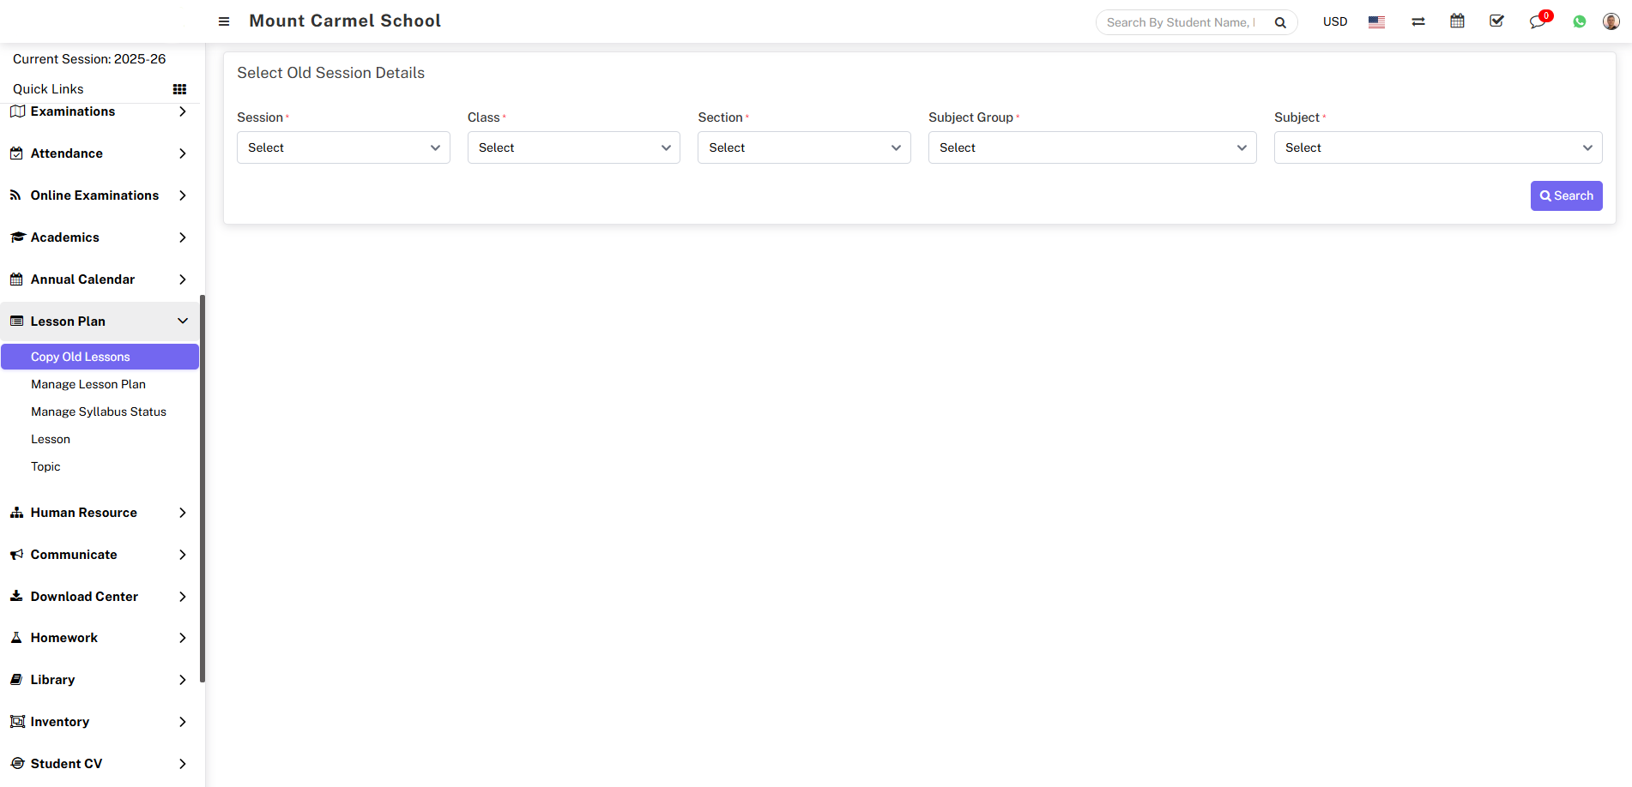Image resolution: width=1632 pixels, height=787 pixels.
Task: Click the hamburger menu toggle icon
Action: click(x=224, y=21)
